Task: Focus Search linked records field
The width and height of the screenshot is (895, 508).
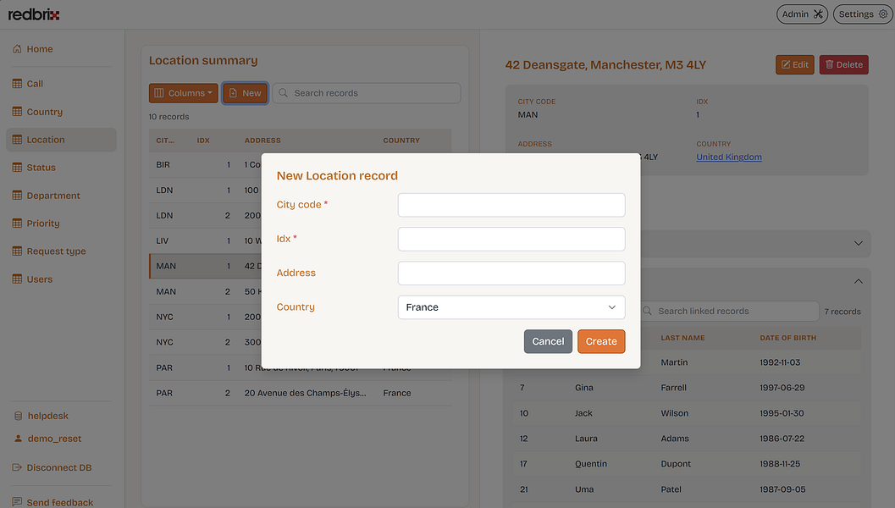Action: coord(730,311)
